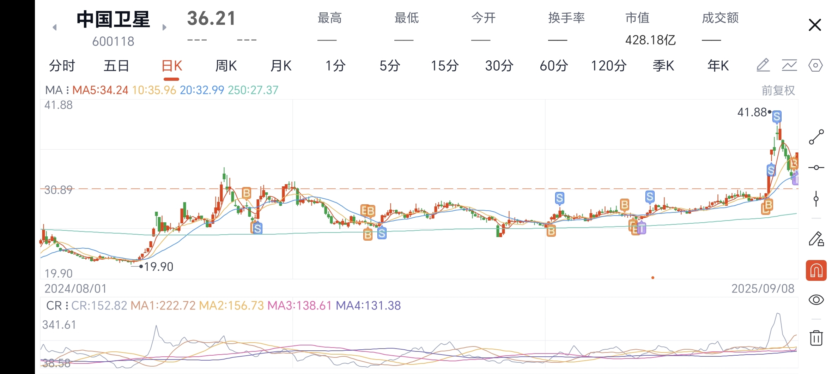Tap the CR:152.82 value
The image size is (838, 374).
click(99, 306)
